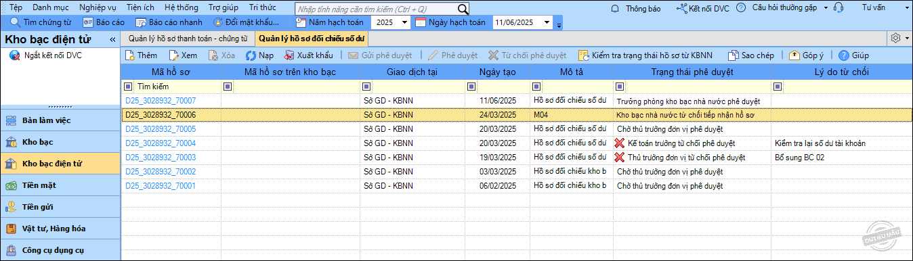The image size is (913, 261).
Task: Open filter operator for Ngày tạo column
Action: tap(471, 87)
